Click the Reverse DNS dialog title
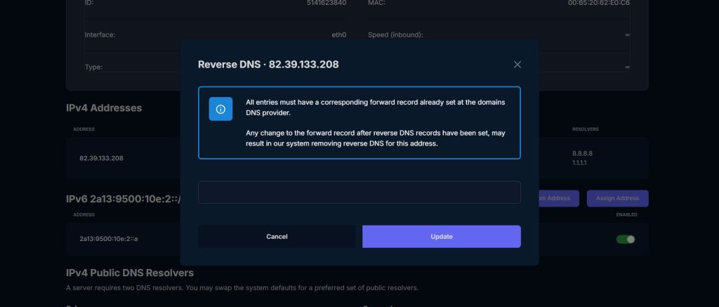Viewport: 719px width, 307px height. (x=268, y=65)
